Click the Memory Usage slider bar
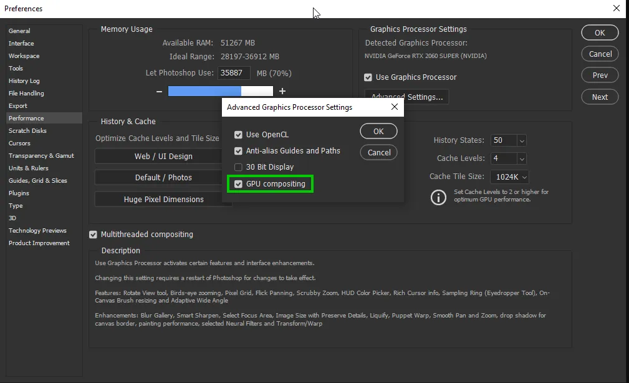The image size is (629, 383). (x=220, y=91)
